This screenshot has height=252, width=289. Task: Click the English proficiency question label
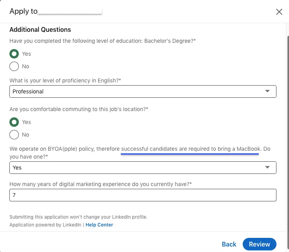65,80
